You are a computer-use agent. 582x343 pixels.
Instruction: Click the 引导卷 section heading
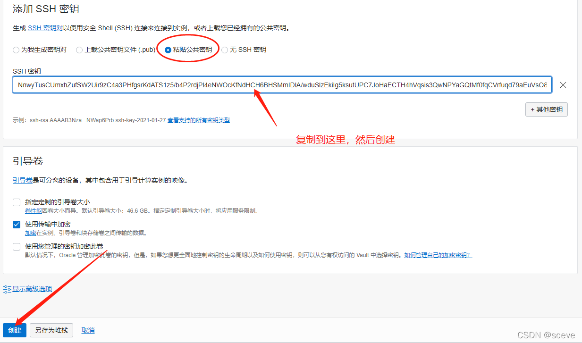[x=28, y=161]
